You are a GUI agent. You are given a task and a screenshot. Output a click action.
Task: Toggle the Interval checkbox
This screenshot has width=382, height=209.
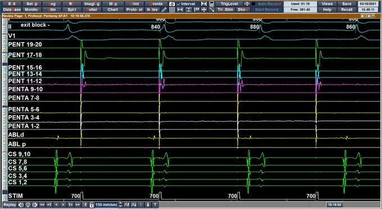coord(179,4)
